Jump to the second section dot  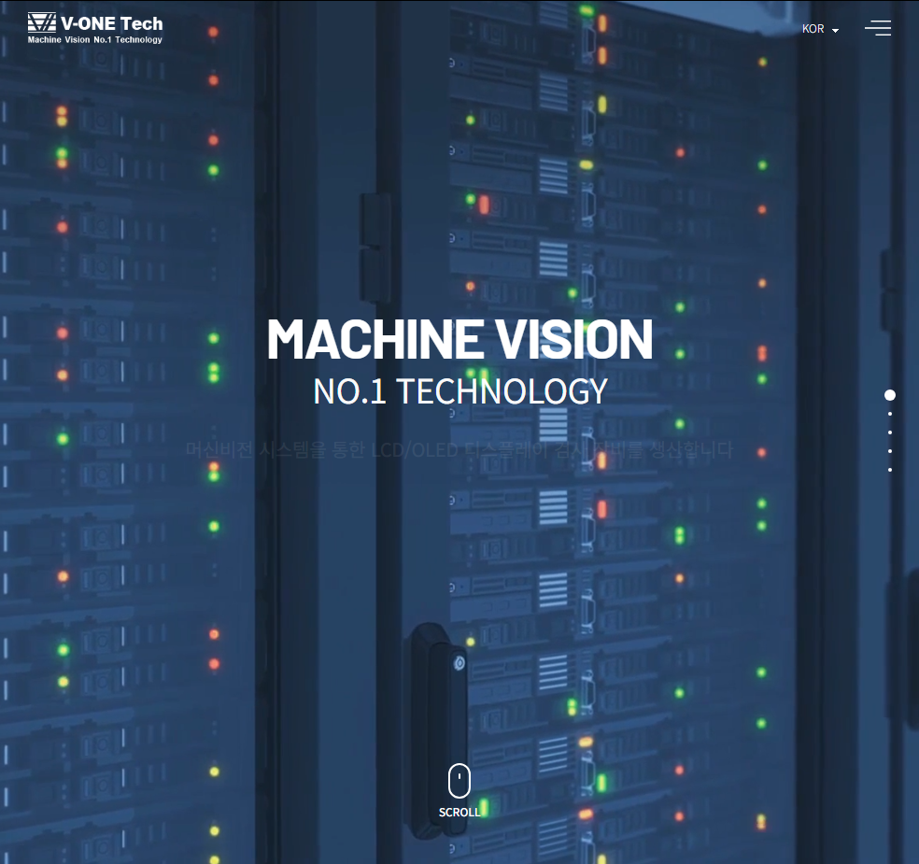pyautogui.click(x=890, y=414)
